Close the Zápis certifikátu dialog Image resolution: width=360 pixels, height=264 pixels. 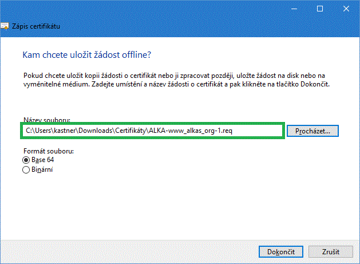point(346,9)
